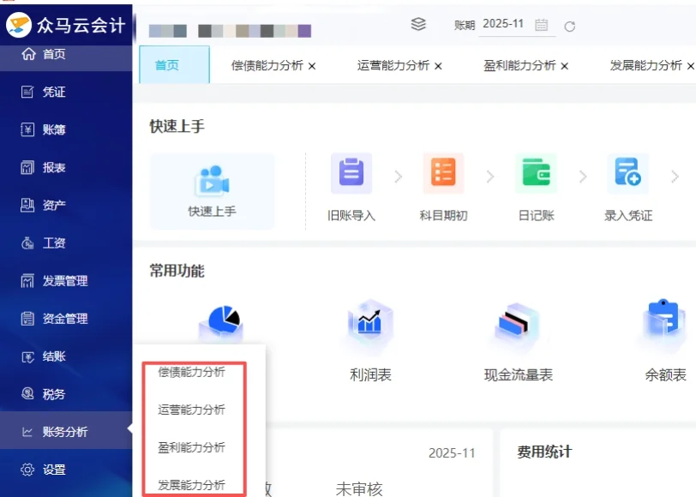Click the arrow after 录入凭证
Screen dimensions: 696x497
(x=675, y=177)
